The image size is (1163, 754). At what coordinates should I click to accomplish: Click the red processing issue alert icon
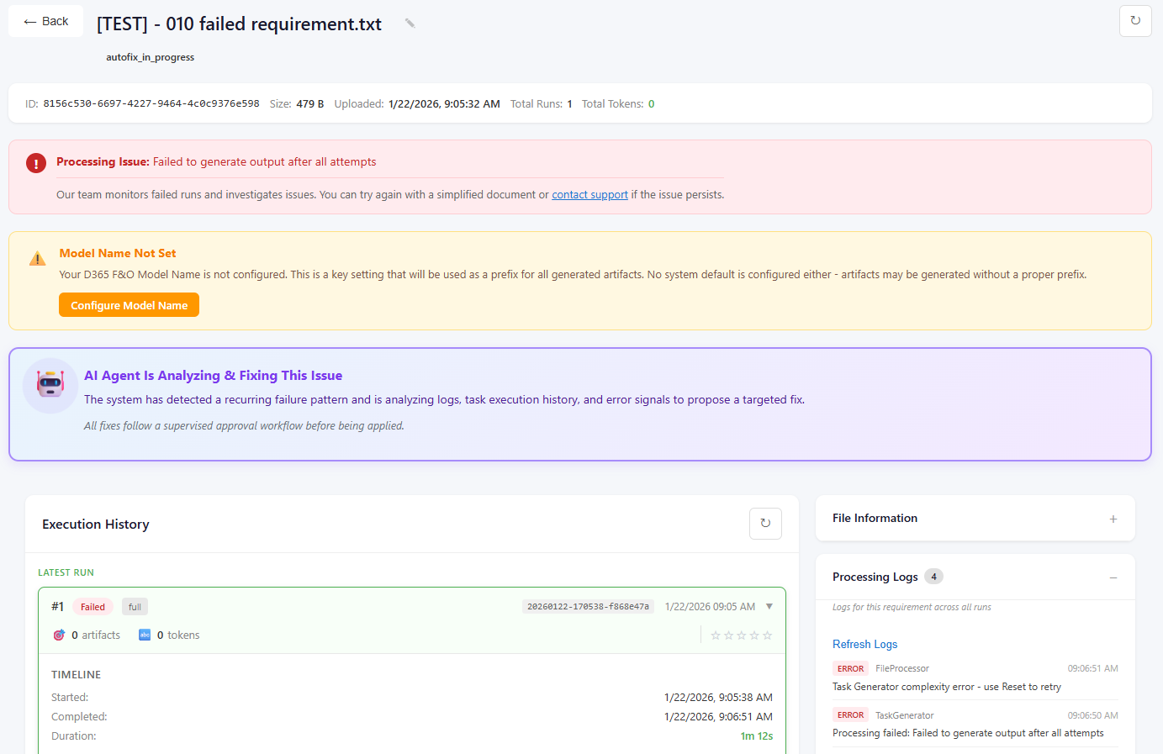tap(36, 163)
